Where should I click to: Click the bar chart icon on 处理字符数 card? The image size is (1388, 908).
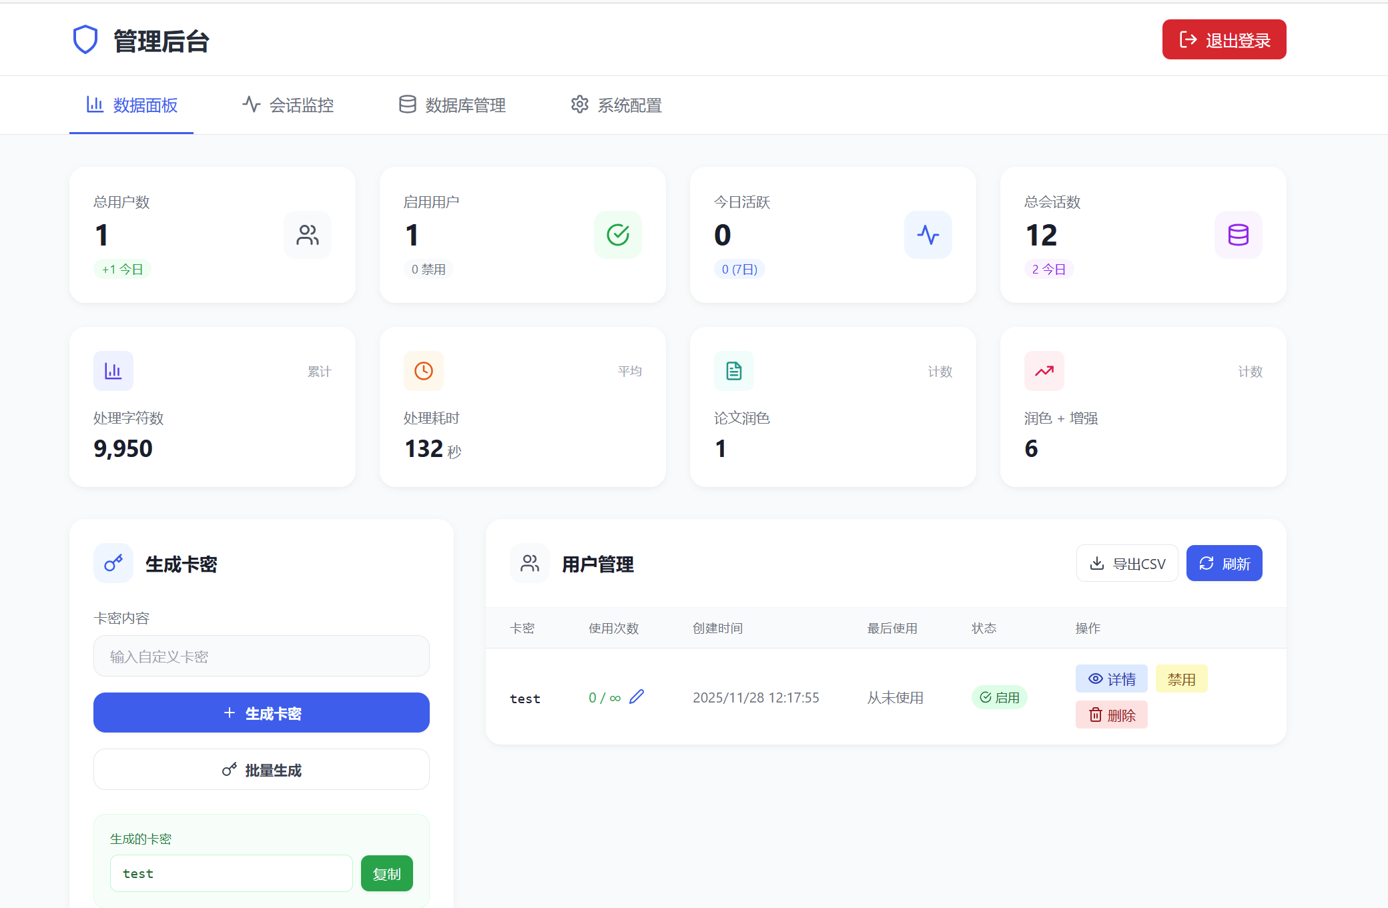[x=113, y=371]
